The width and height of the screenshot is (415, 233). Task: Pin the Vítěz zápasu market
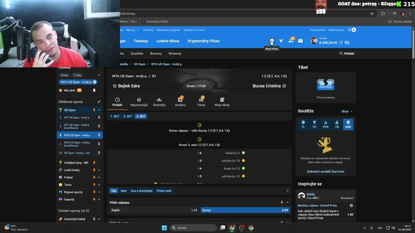tap(282, 203)
